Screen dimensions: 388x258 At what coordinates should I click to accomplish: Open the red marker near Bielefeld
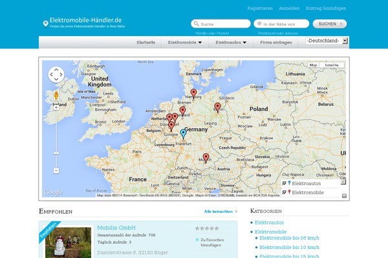pos(182,112)
